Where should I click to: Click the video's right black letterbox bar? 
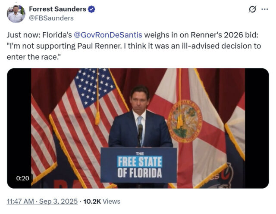257,128
